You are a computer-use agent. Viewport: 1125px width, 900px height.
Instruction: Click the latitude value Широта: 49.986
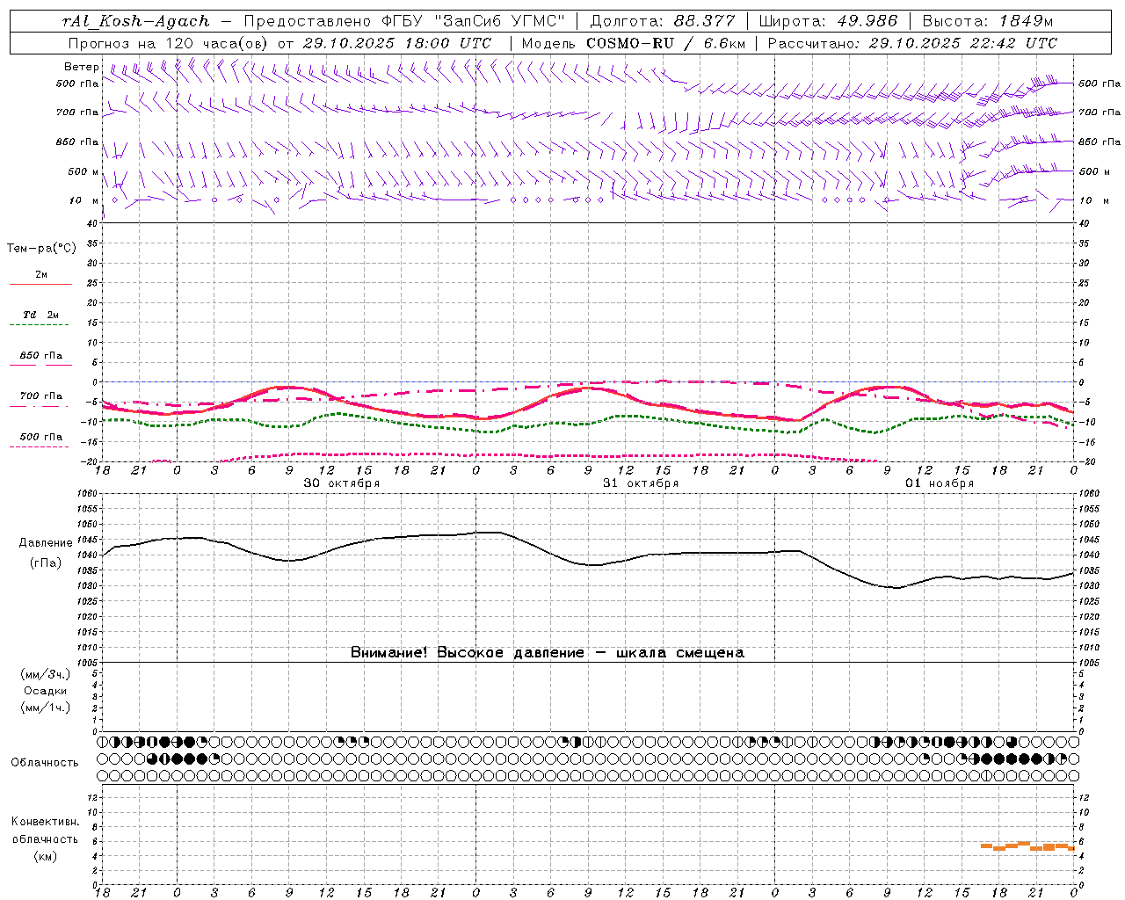pos(828,21)
